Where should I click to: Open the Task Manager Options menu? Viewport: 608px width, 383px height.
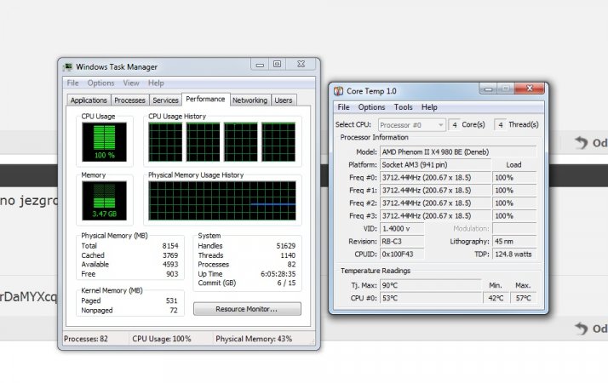point(100,83)
